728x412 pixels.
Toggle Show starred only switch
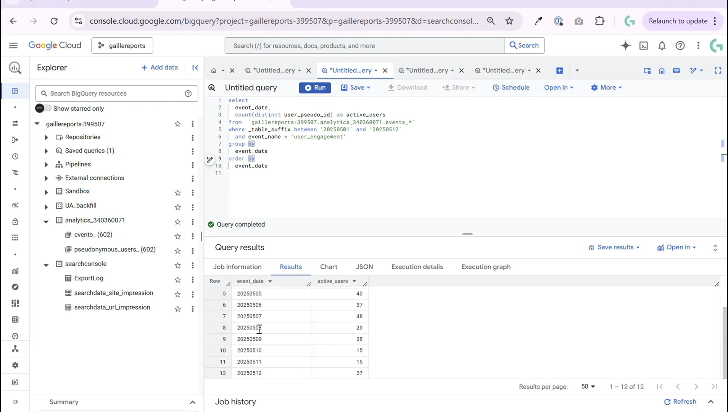pos(43,108)
